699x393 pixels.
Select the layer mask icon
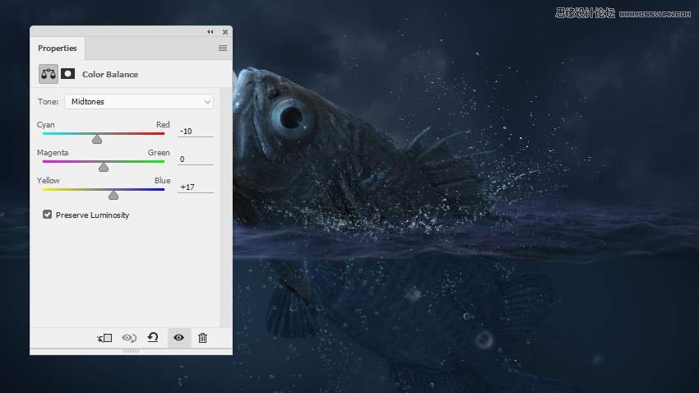(68, 74)
